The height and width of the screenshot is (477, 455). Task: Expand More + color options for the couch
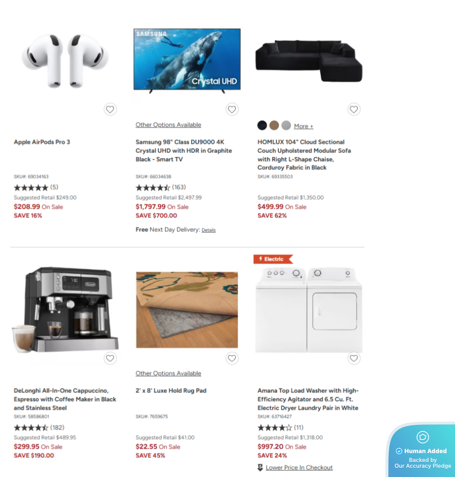pos(303,126)
